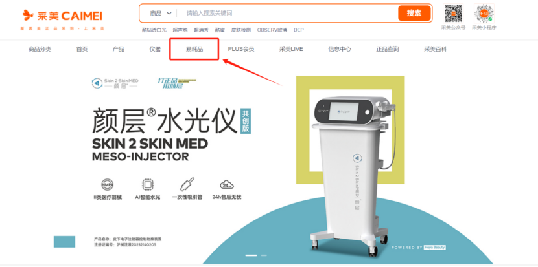Click the 一次性吸引管 syringe icon
Image resolution: width=538 pixels, height=267 pixels.
click(187, 184)
